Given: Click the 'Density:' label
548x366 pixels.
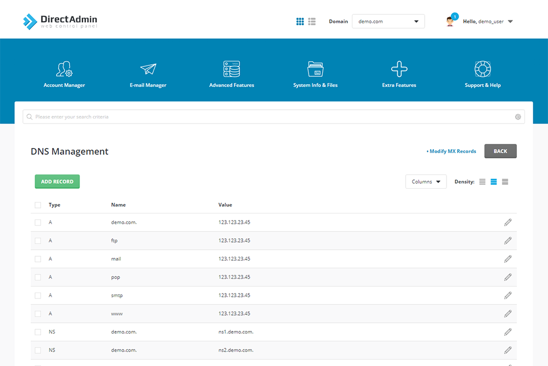Looking at the screenshot, I should tap(465, 182).
